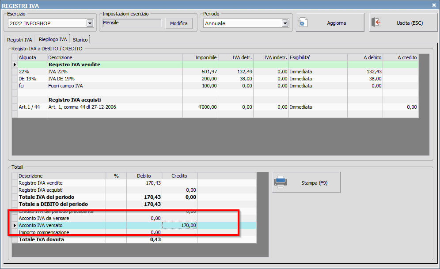Click the DE 19% aliquota cell
The width and height of the screenshot is (440, 269).
(32, 79)
